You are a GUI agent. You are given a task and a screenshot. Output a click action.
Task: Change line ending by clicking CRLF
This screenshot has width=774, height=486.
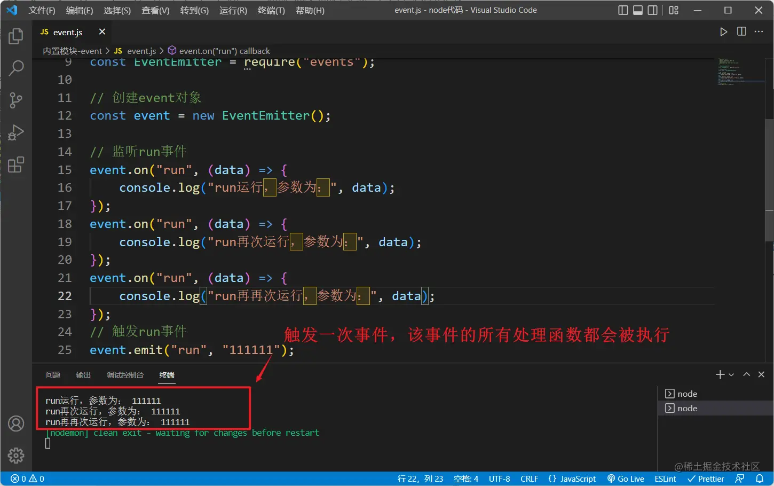529,479
